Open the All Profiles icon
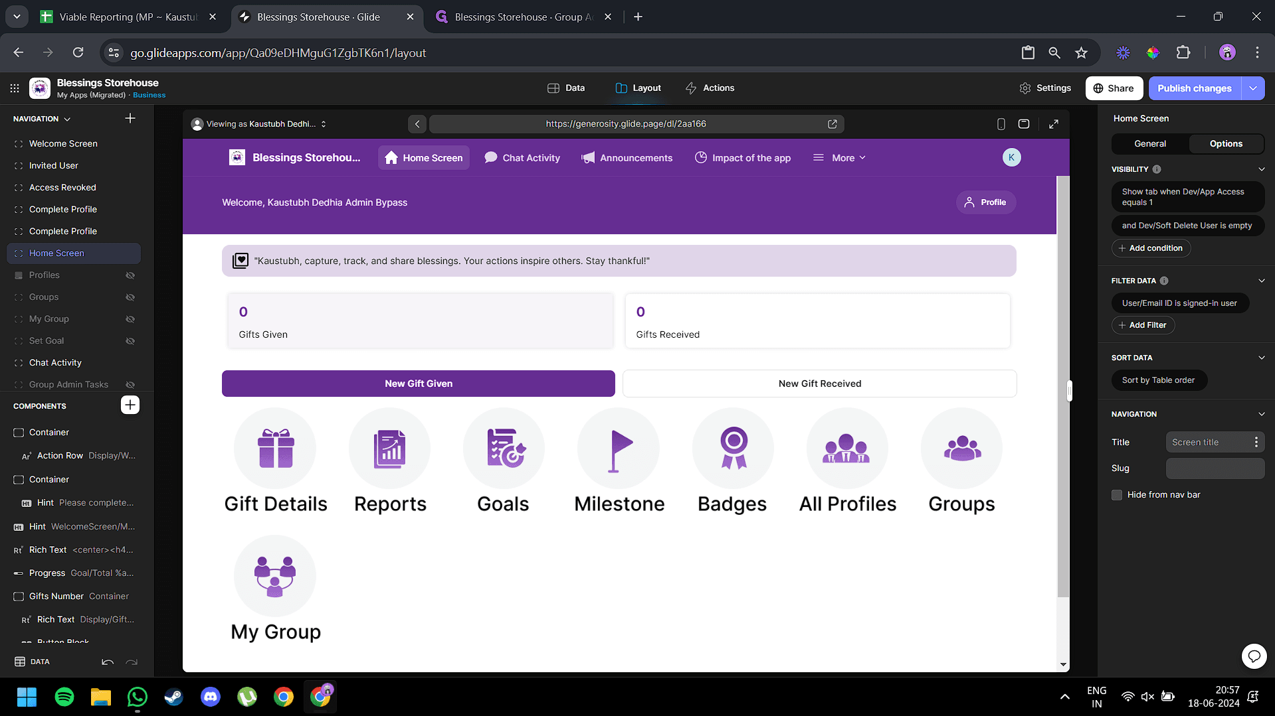 (847, 449)
